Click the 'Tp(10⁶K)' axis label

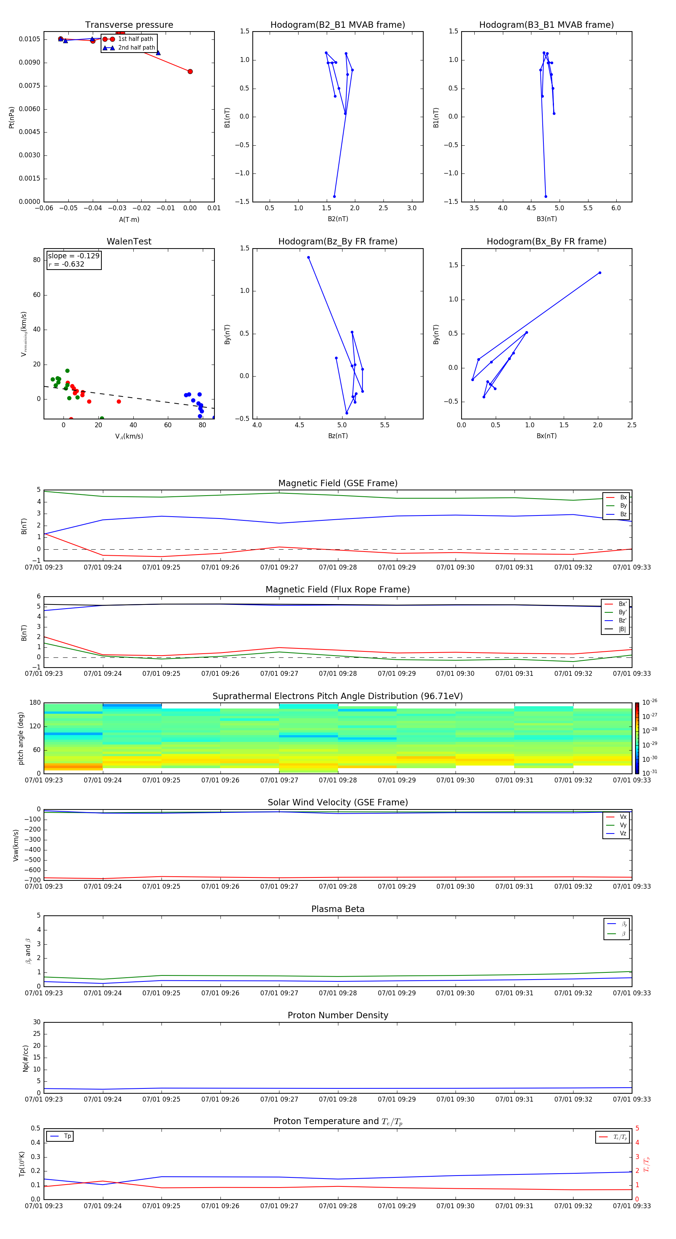(x=22, y=1164)
